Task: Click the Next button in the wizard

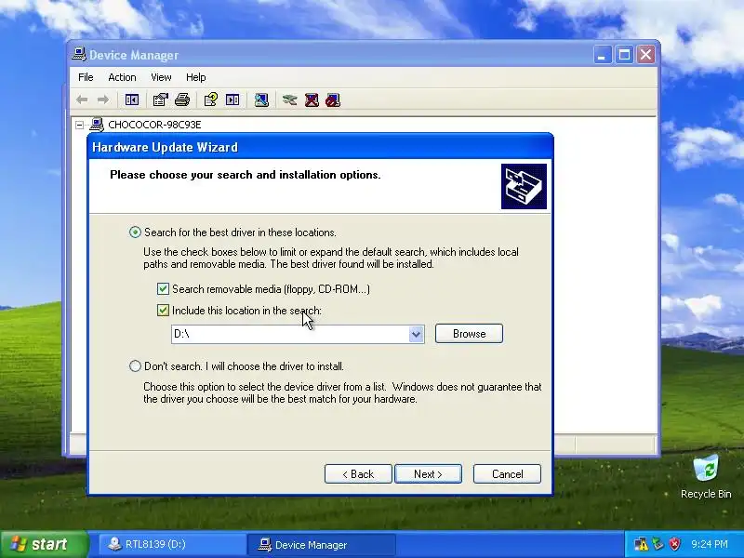Action: (428, 474)
